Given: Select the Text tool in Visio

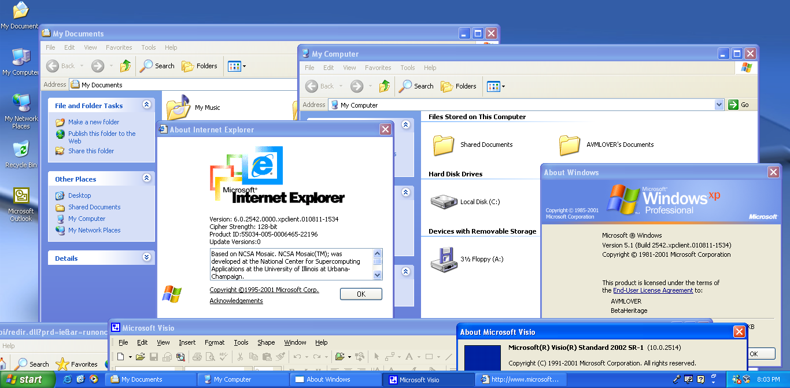Looking at the screenshot, I should [409, 357].
